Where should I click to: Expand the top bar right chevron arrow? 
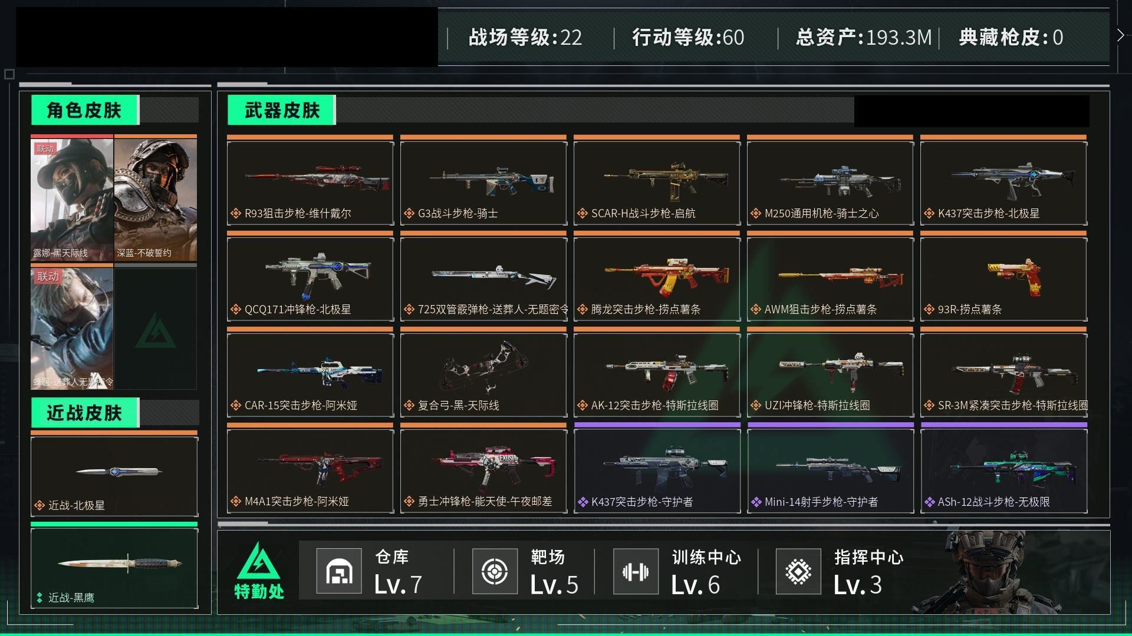pyautogui.click(x=1120, y=35)
